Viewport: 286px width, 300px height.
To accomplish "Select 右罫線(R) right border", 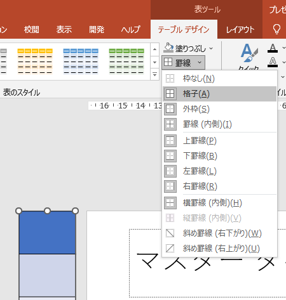I will click(220, 186).
